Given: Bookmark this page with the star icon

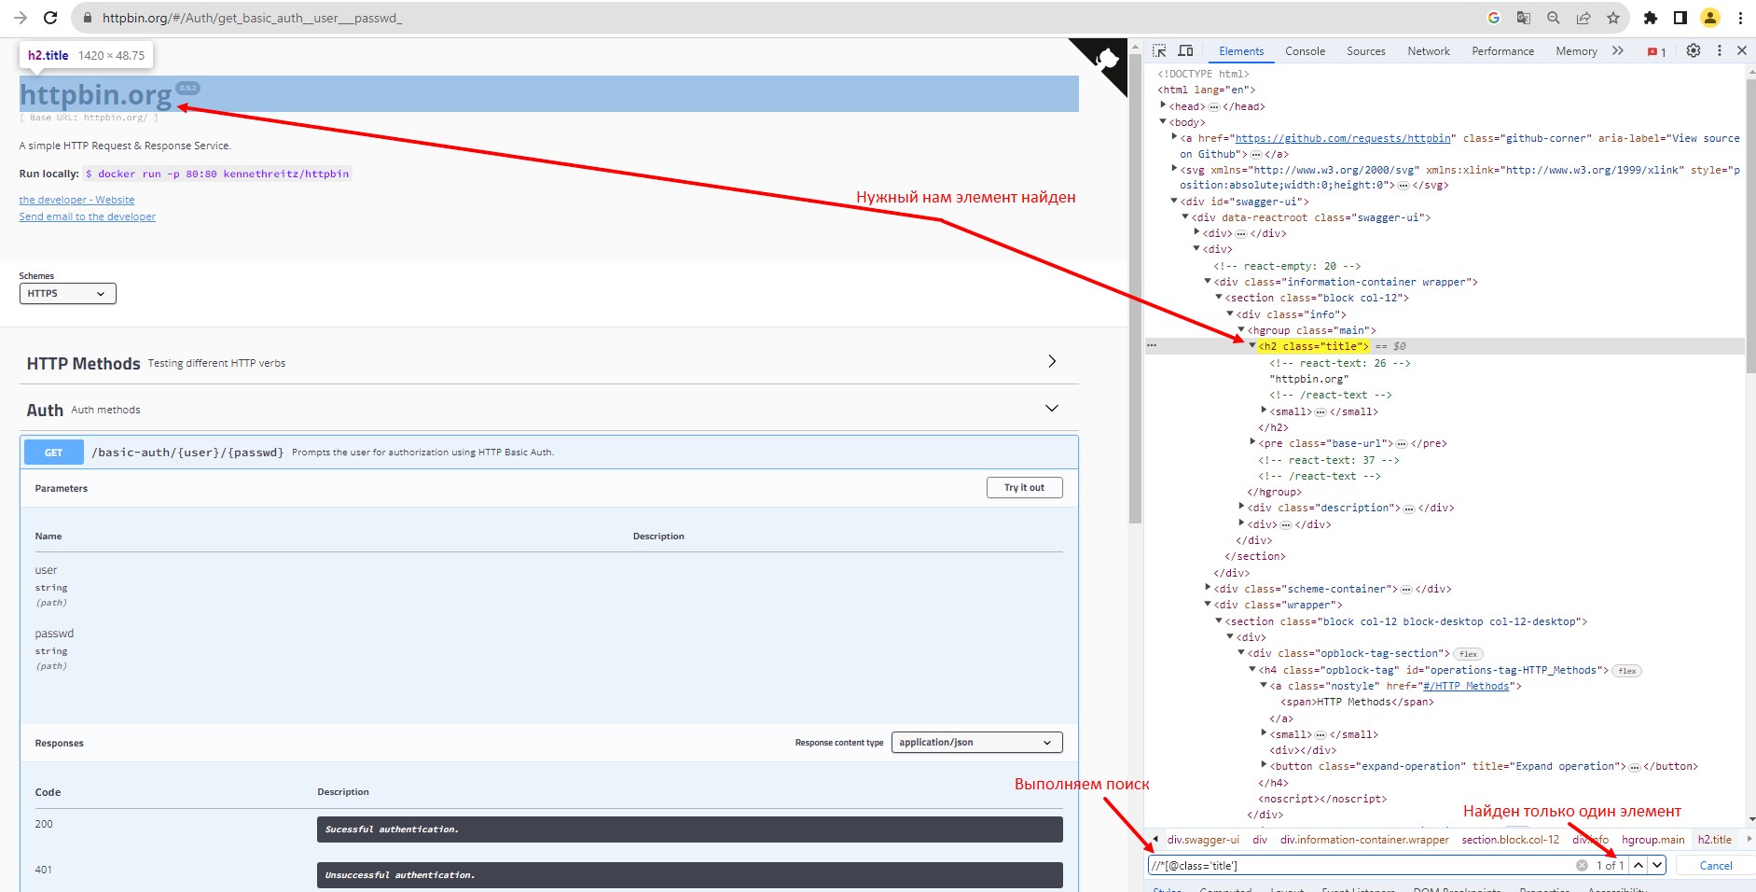Looking at the screenshot, I should (x=1613, y=18).
